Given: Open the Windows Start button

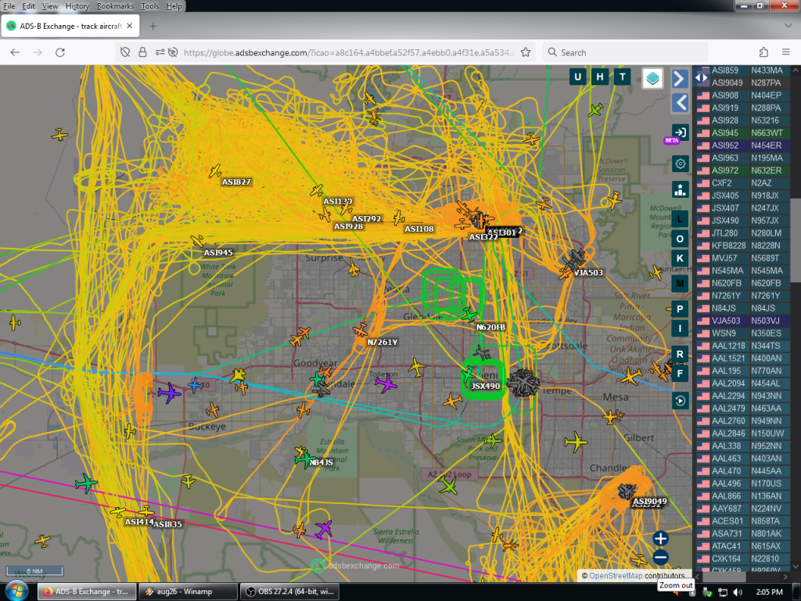Looking at the screenshot, I should [x=16, y=592].
